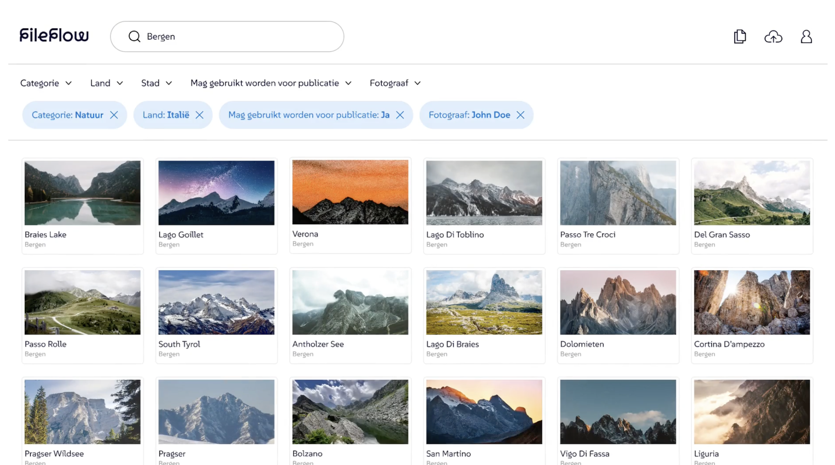
Task: Open the Land filter dropdown
Action: coord(106,83)
